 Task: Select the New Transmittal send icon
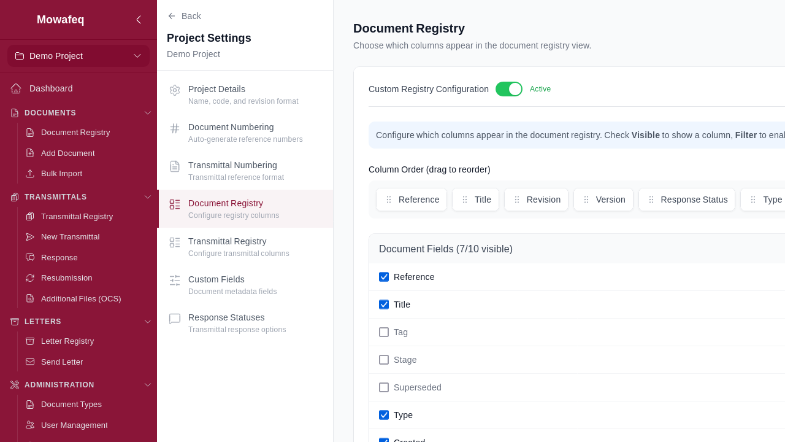pos(29,237)
